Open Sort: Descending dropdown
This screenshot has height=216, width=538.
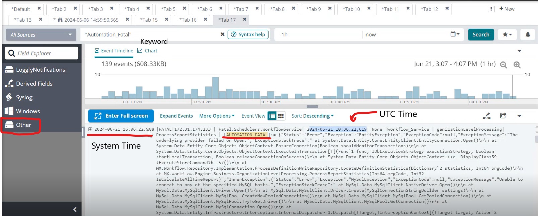tap(312, 116)
